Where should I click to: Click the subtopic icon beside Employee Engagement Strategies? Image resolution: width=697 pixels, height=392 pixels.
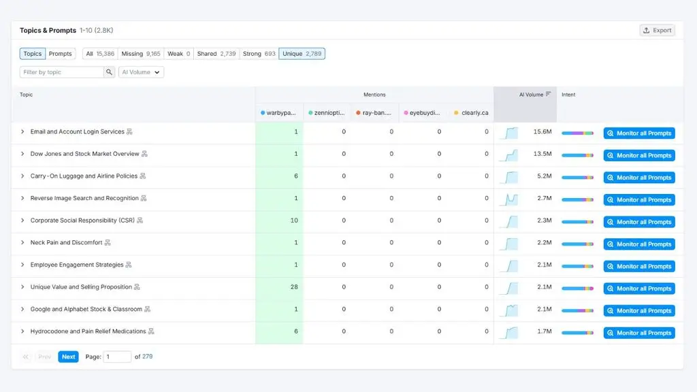[x=129, y=265]
